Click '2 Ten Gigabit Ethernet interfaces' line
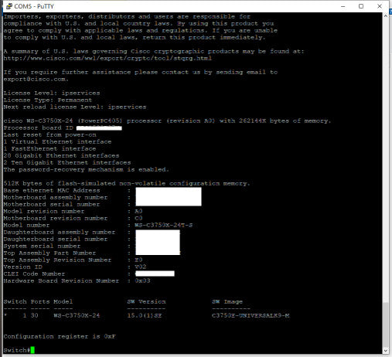Image resolution: width=392 pixels, height=357 pixels. tap(67, 162)
